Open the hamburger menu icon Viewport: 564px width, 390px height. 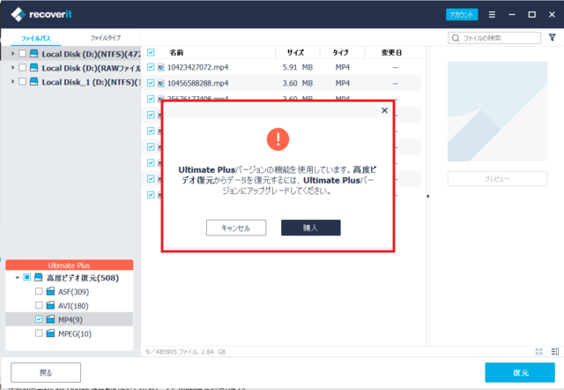(492, 14)
